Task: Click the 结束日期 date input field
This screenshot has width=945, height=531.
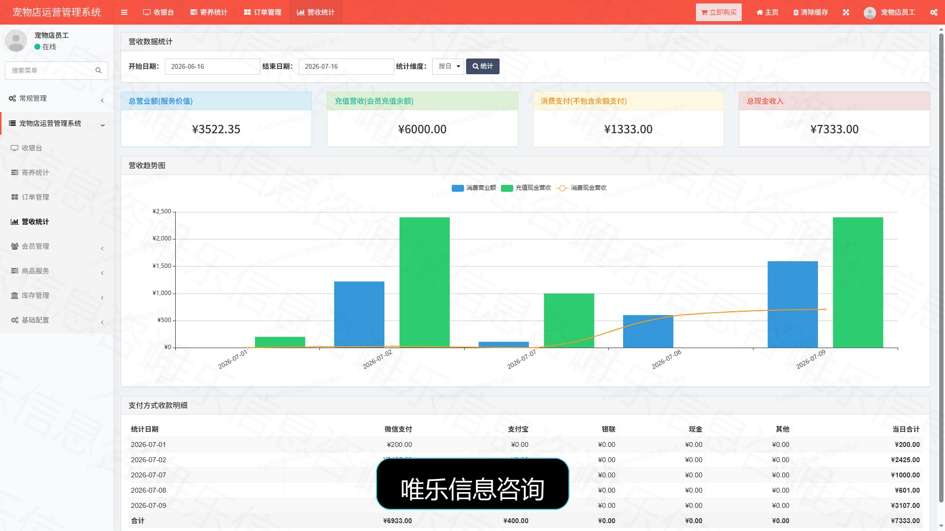Action: 346,66
